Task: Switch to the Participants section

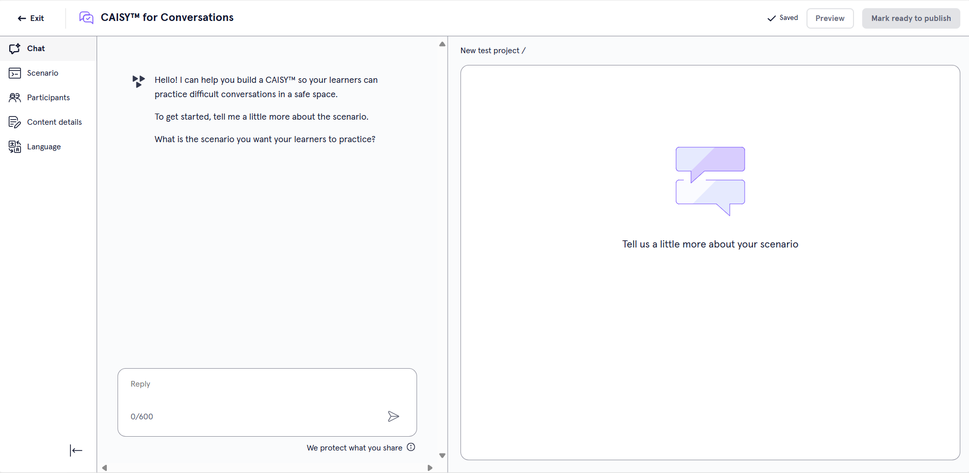Action: tap(49, 98)
